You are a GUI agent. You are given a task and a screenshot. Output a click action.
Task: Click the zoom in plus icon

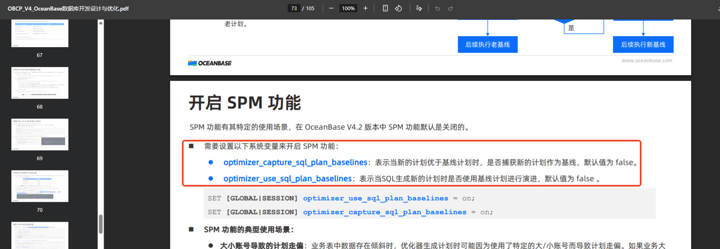(x=365, y=9)
